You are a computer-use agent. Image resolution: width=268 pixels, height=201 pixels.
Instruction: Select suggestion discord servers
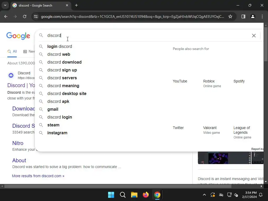[103, 78]
